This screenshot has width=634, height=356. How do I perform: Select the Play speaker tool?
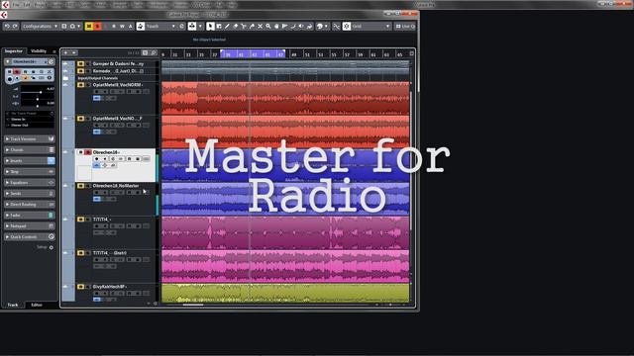coord(301,27)
